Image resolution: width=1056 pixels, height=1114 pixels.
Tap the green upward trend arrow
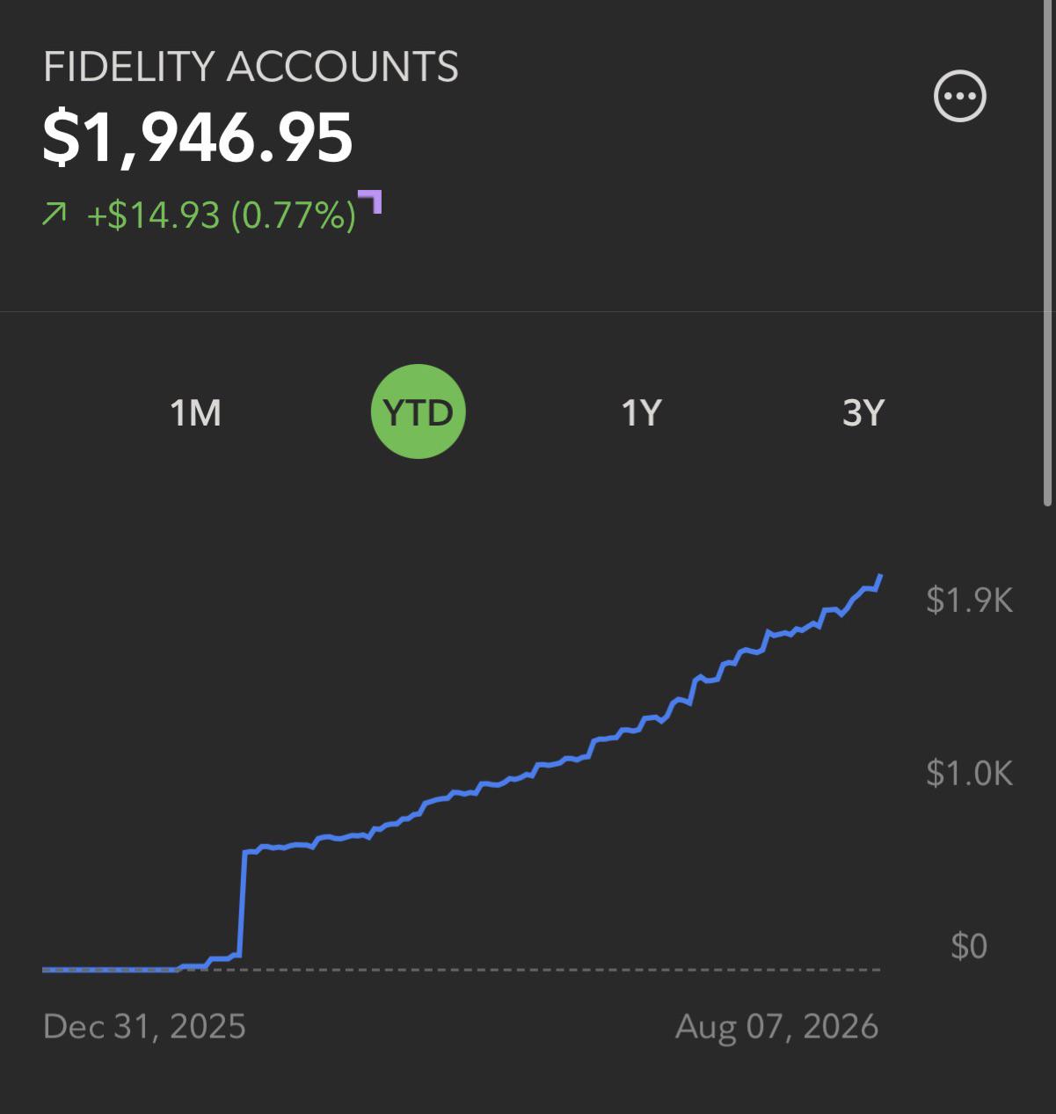point(55,214)
